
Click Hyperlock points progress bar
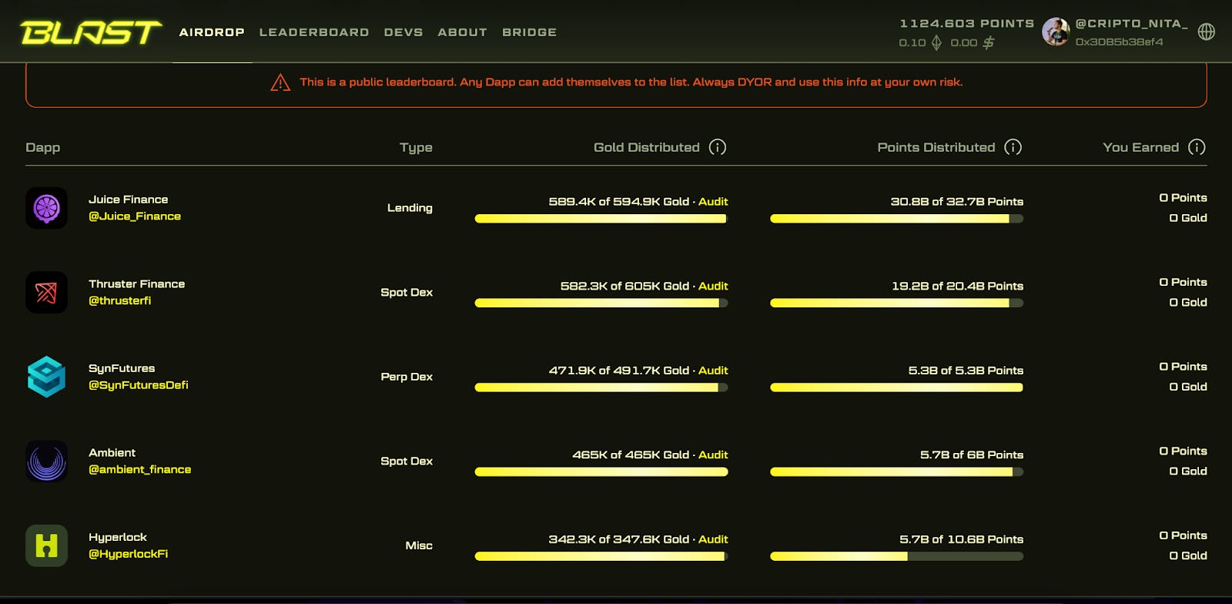897,556
